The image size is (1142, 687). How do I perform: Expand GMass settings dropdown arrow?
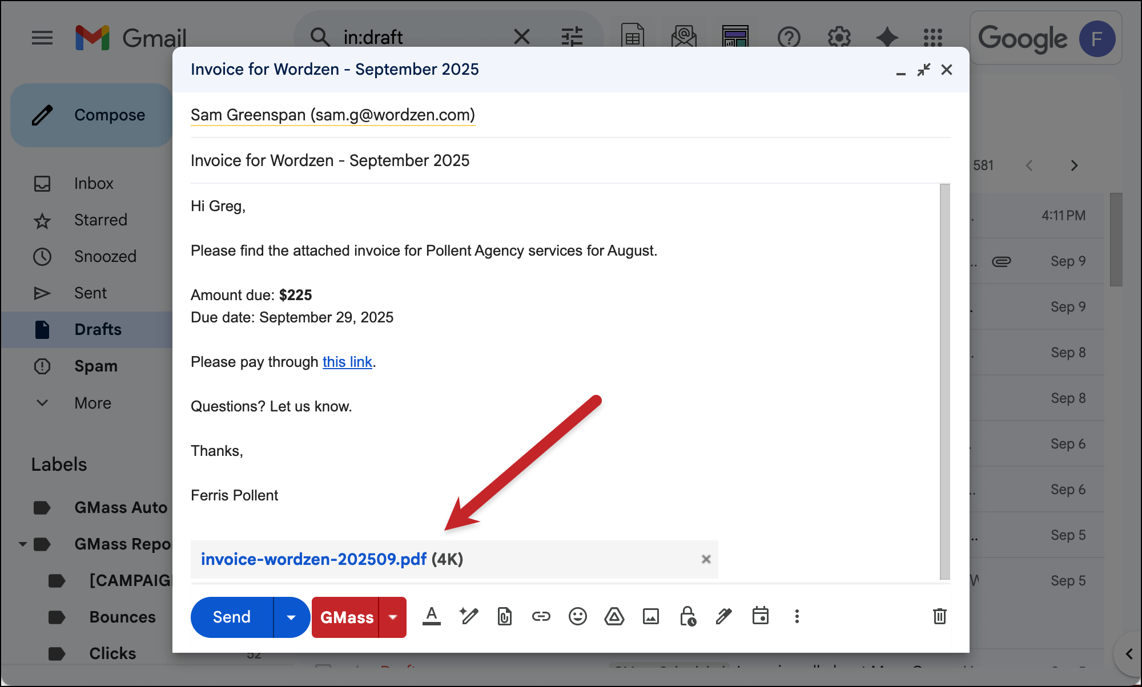[393, 617]
